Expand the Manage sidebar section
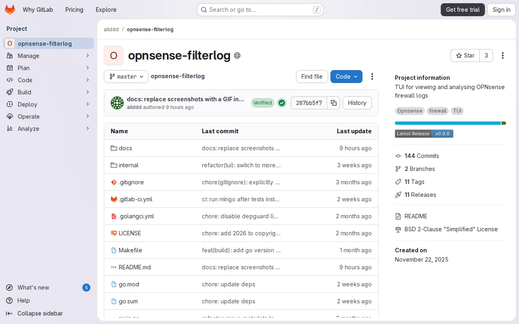Viewport: 519px width, 324px height. [x=49, y=55]
